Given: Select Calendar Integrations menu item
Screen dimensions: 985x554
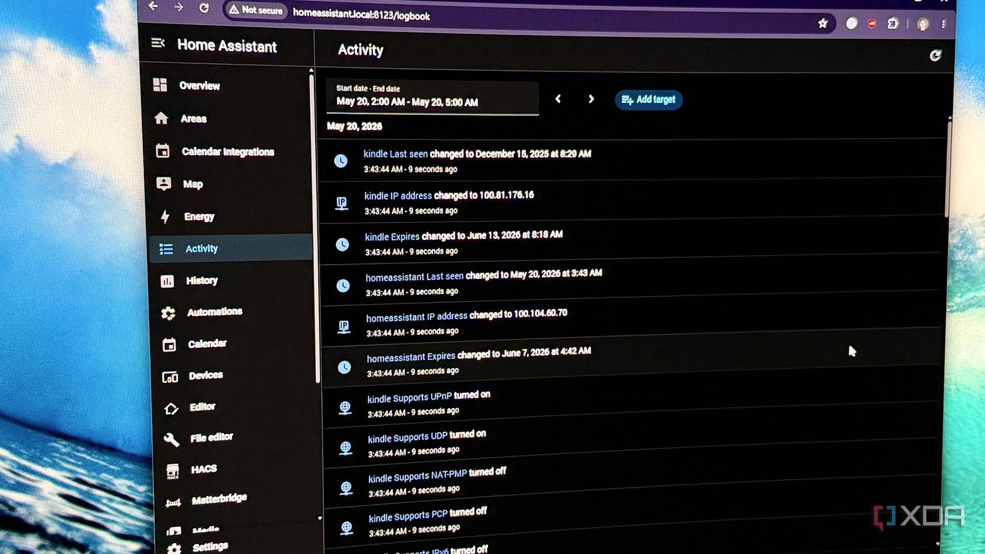Looking at the screenshot, I should point(228,151).
